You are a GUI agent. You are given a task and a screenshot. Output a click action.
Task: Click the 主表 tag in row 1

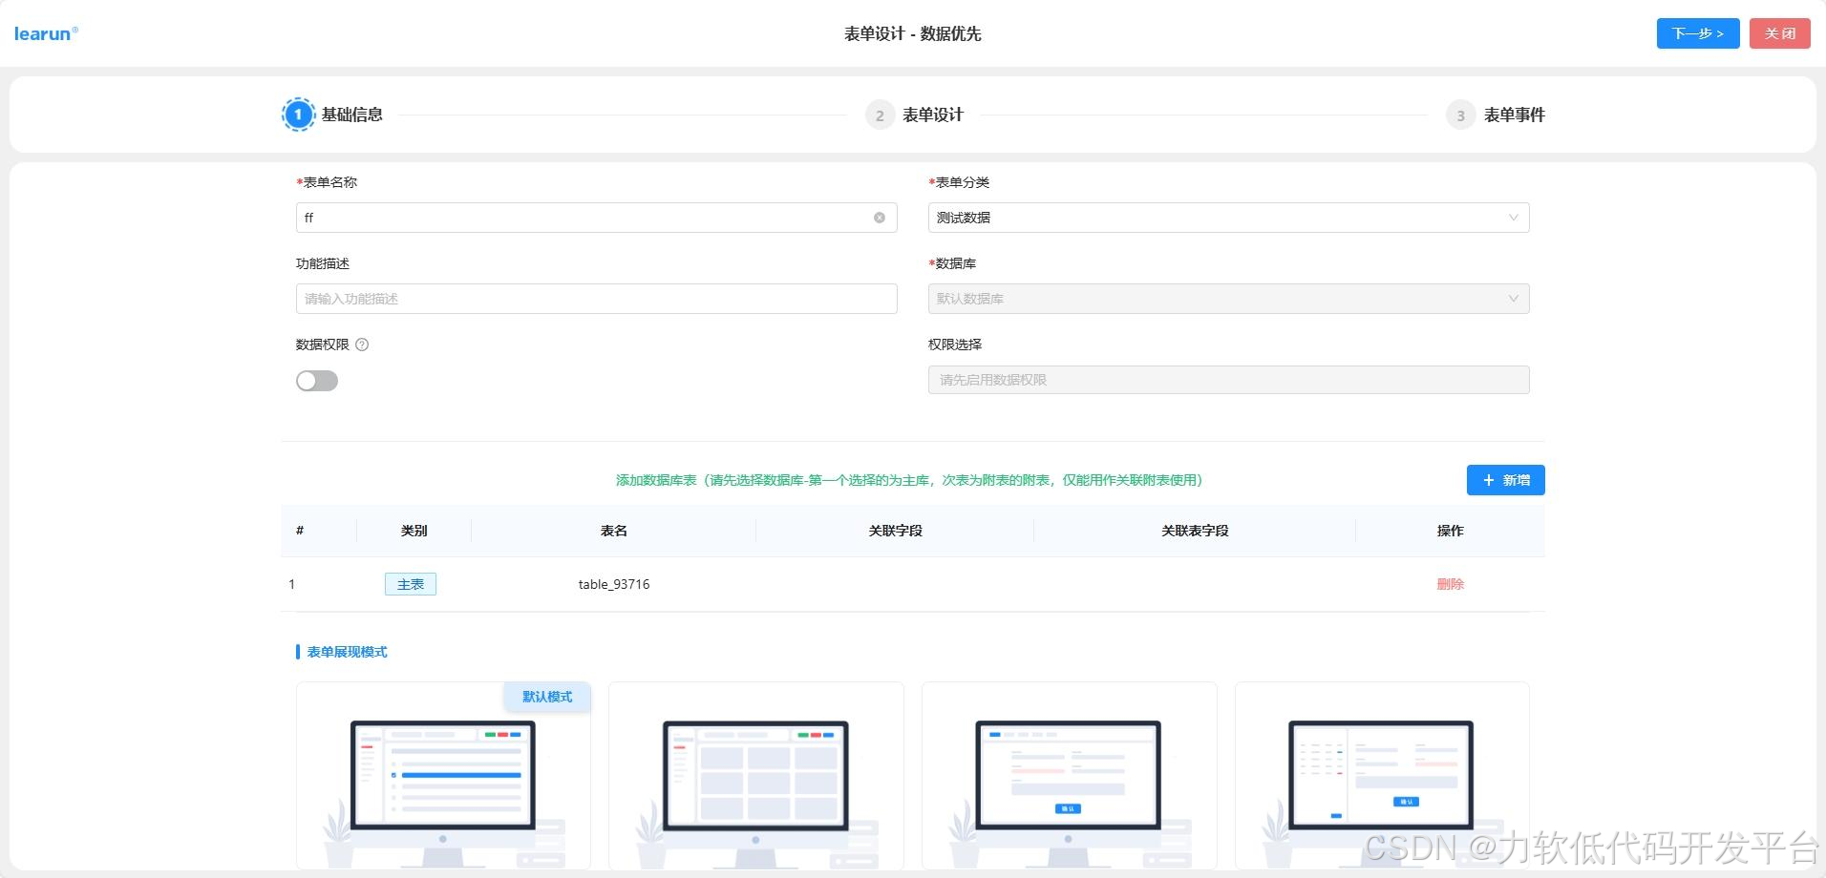(x=411, y=584)
